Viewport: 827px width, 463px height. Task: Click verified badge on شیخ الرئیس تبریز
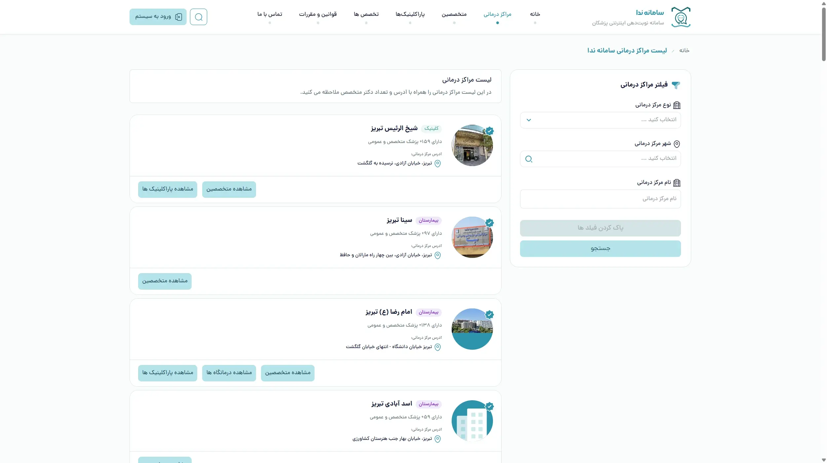coord(490,131)
